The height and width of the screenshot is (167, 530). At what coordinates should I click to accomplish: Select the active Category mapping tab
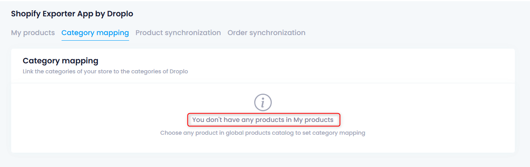(x=95, y=33)
